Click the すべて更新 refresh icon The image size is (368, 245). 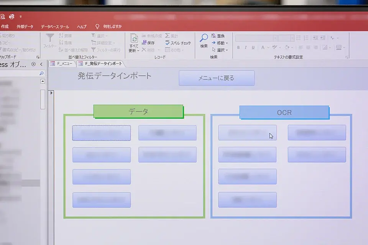134,39
